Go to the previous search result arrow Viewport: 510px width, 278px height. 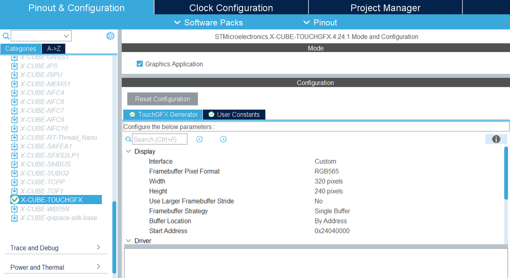(x=199, y=139)
